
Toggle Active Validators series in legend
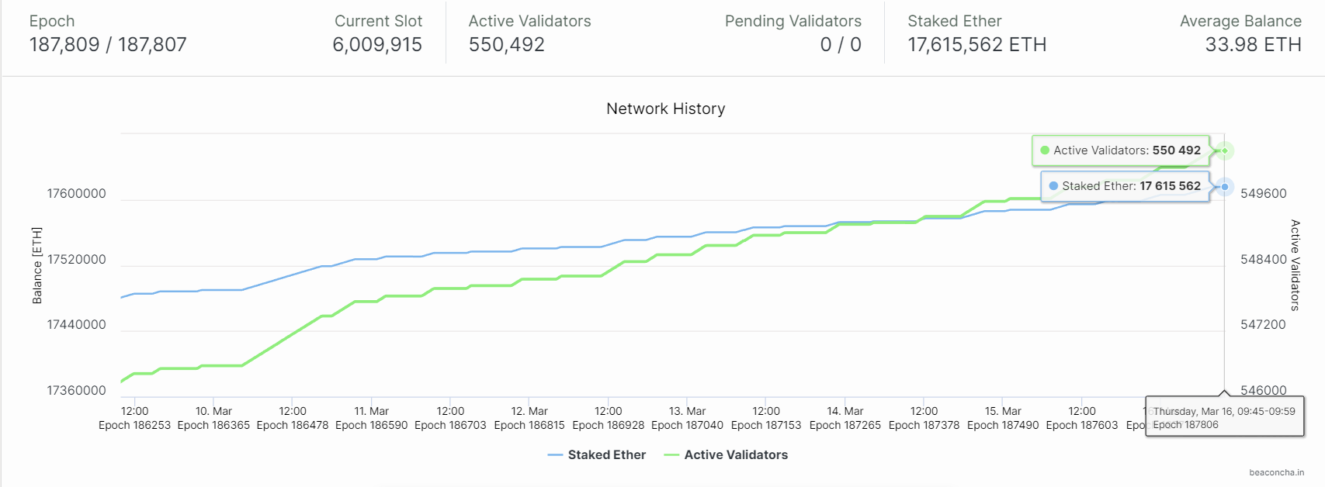726,455
